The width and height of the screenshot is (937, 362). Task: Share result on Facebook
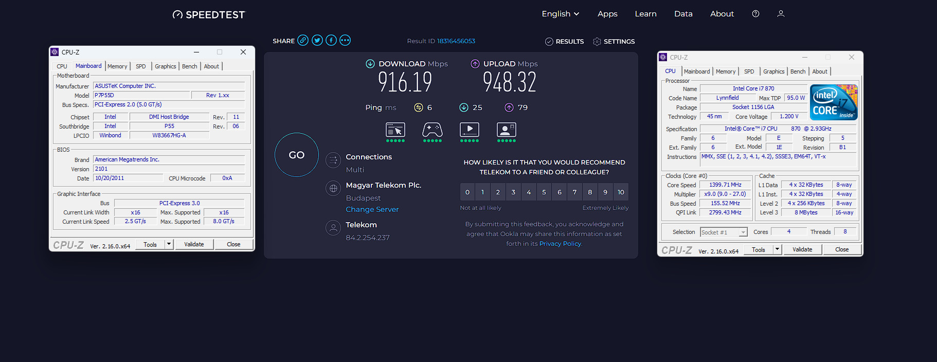point(331,41)
